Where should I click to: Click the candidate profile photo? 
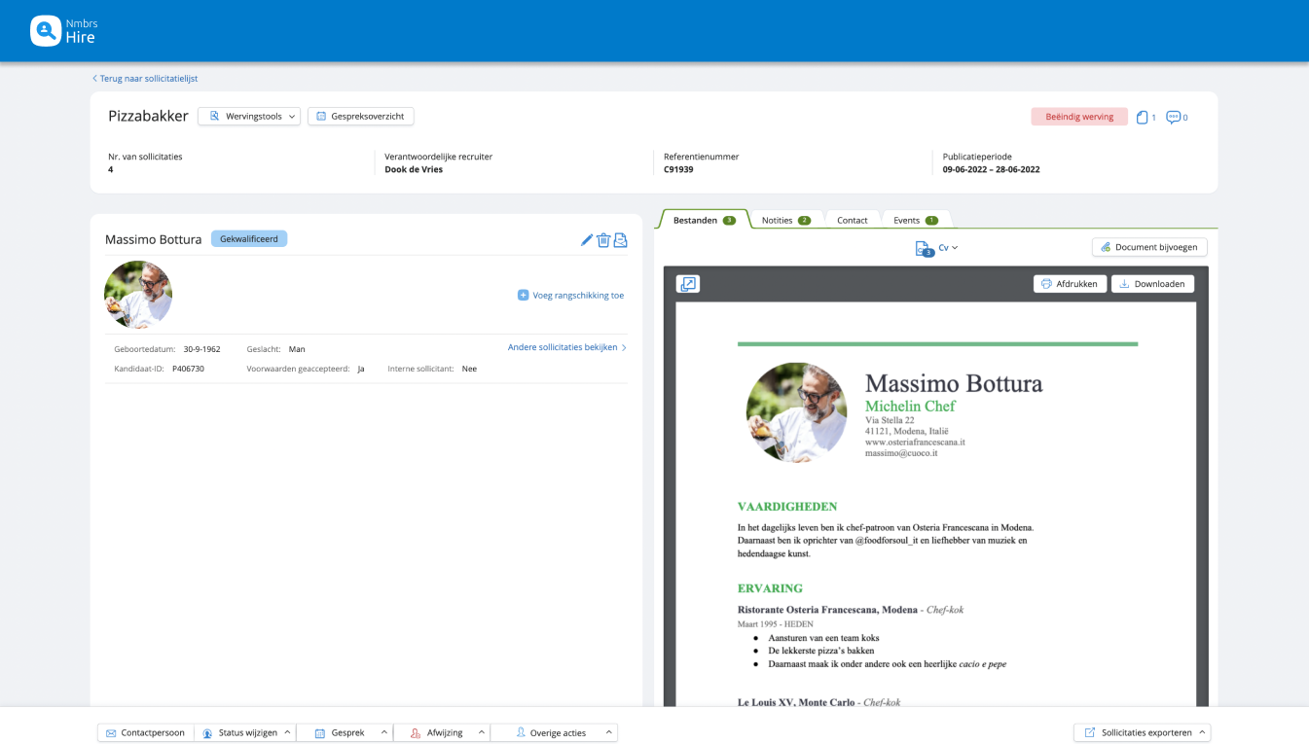point(138,295)
